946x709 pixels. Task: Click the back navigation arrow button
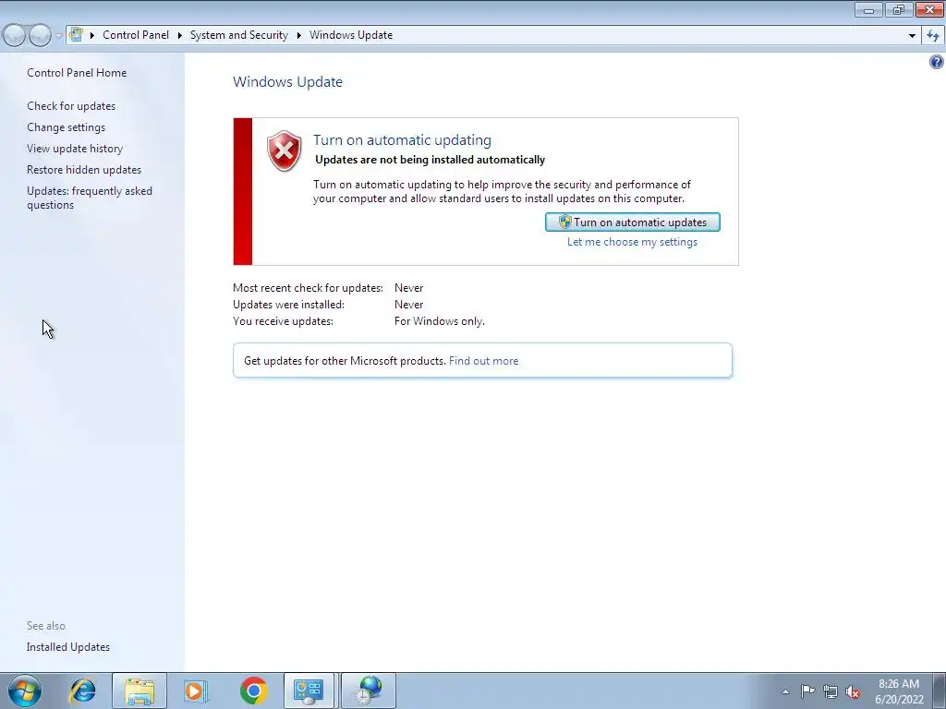click(x=15, y=36)
